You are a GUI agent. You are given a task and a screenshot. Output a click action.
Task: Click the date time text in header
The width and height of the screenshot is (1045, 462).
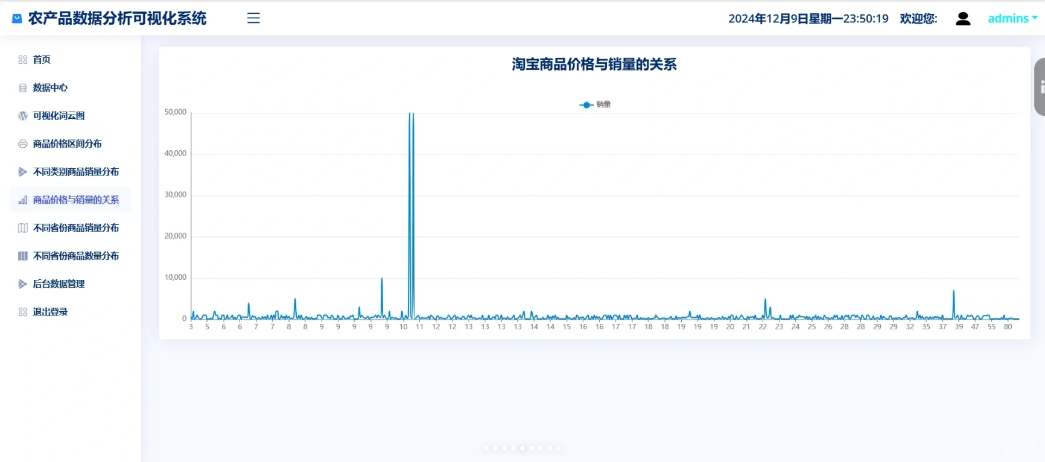pyautogui.click(x=808, y=19)
